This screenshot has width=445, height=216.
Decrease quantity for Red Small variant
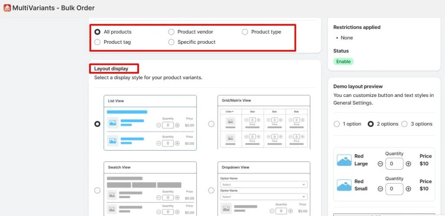point(380,189)
